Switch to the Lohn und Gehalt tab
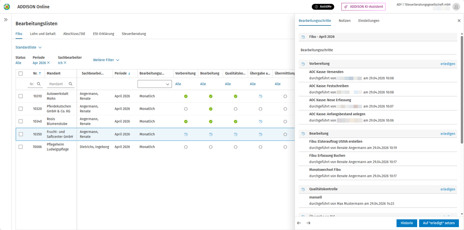Image resolution: width=464 pixels, height=230 pixels. click(43, 34)
